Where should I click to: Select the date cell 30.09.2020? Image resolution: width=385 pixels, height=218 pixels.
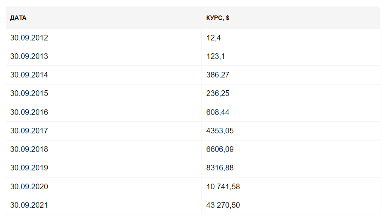29,187
